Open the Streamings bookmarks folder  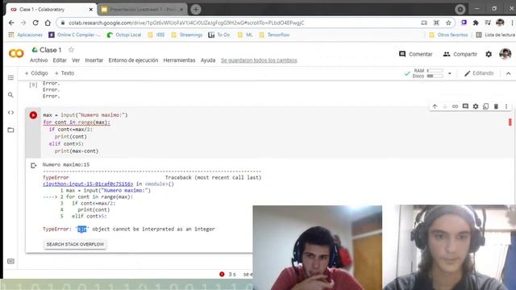click(x=187, y=35)
